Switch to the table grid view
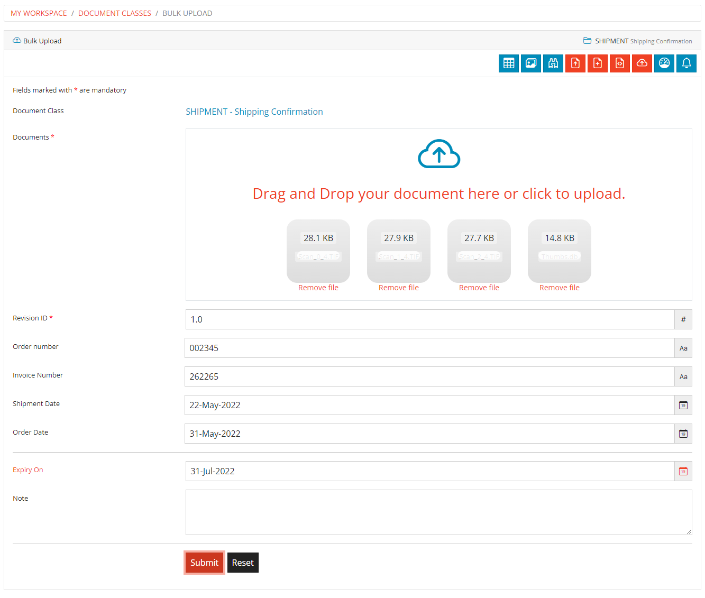Viewport: 705px width, 598px height. click(x=508, y=63)
